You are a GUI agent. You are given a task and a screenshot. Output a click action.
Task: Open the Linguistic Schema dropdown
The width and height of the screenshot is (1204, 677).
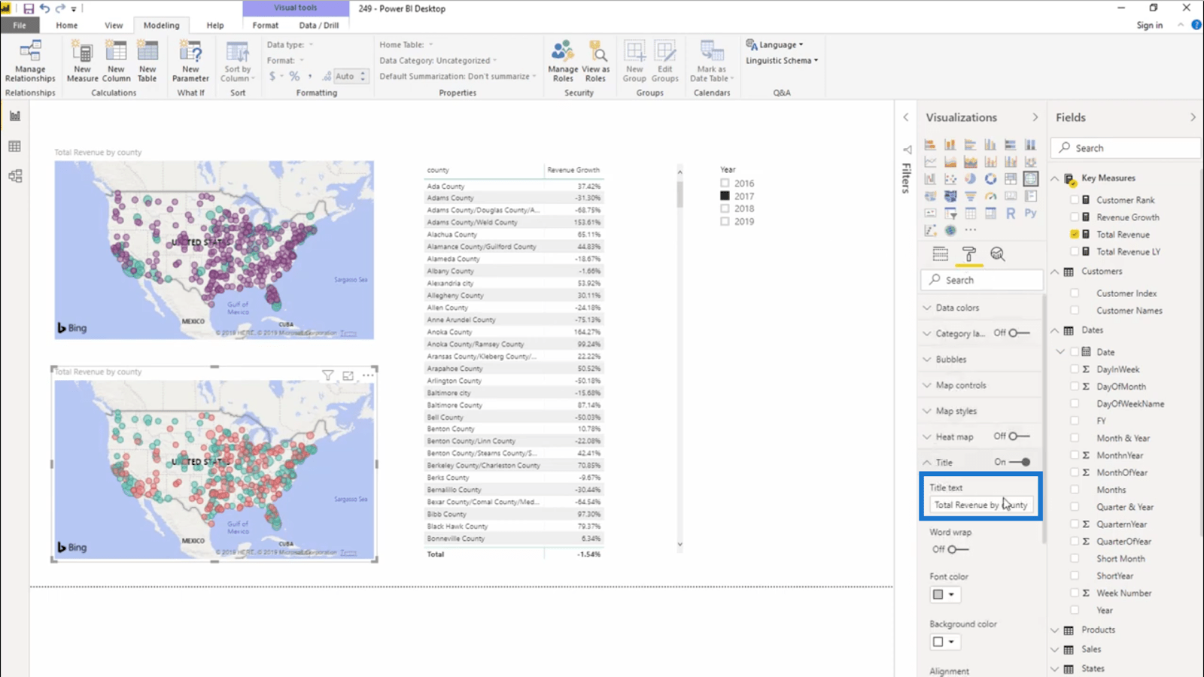coord(782,60)
